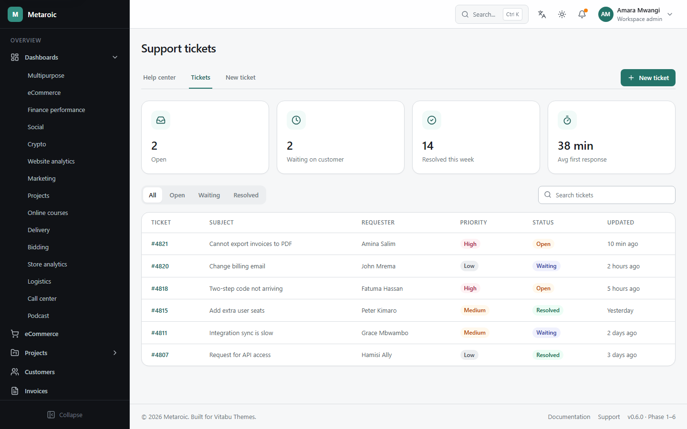Switch to the Help center tab

coord(159,78)
